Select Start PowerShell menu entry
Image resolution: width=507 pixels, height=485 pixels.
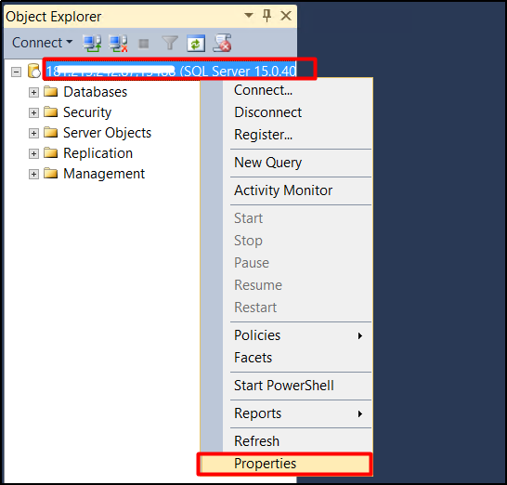283,386
